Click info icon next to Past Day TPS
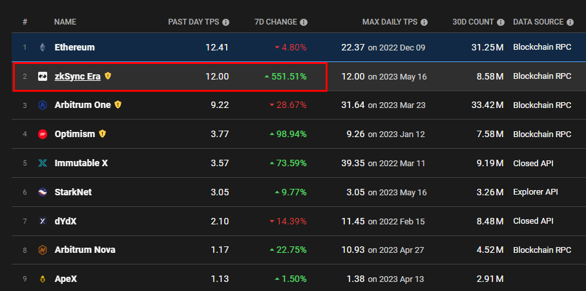586x291 pixels. [x=225, y=23]
